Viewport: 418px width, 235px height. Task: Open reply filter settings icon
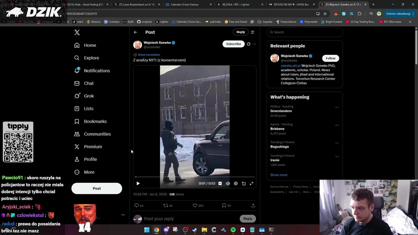point(252,32)
